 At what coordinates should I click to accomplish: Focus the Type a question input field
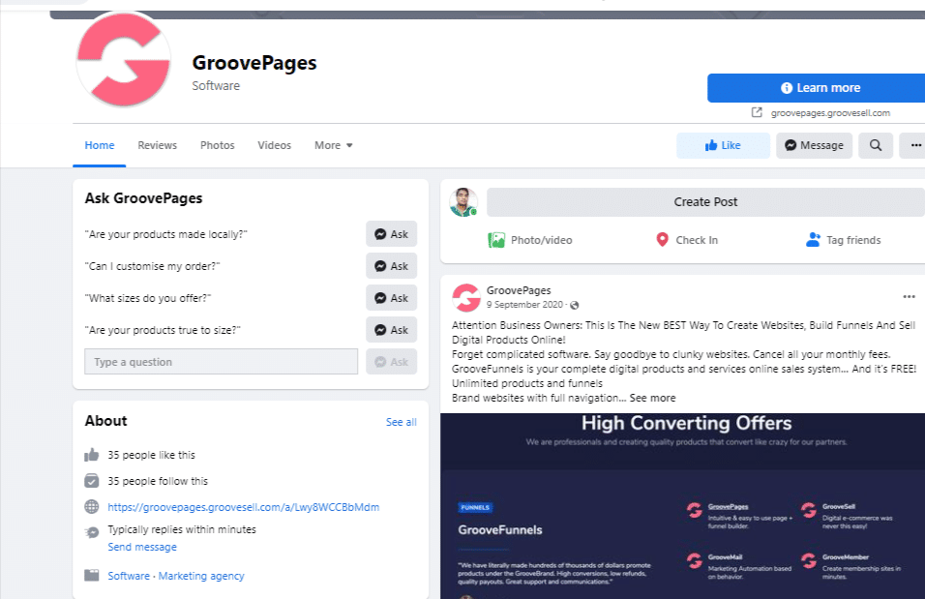pos(222,361)
